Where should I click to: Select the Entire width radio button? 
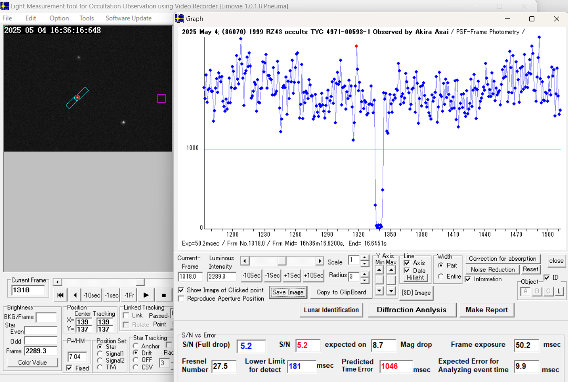[x=441, y=277]
